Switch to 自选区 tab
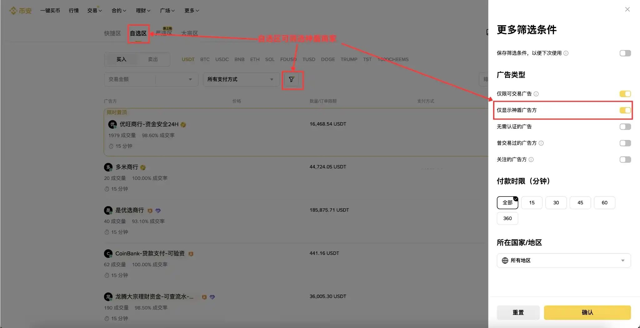 coord(138,33)
